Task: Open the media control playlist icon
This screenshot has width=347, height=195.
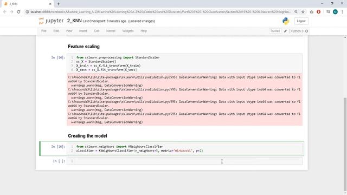Action: 328,12
